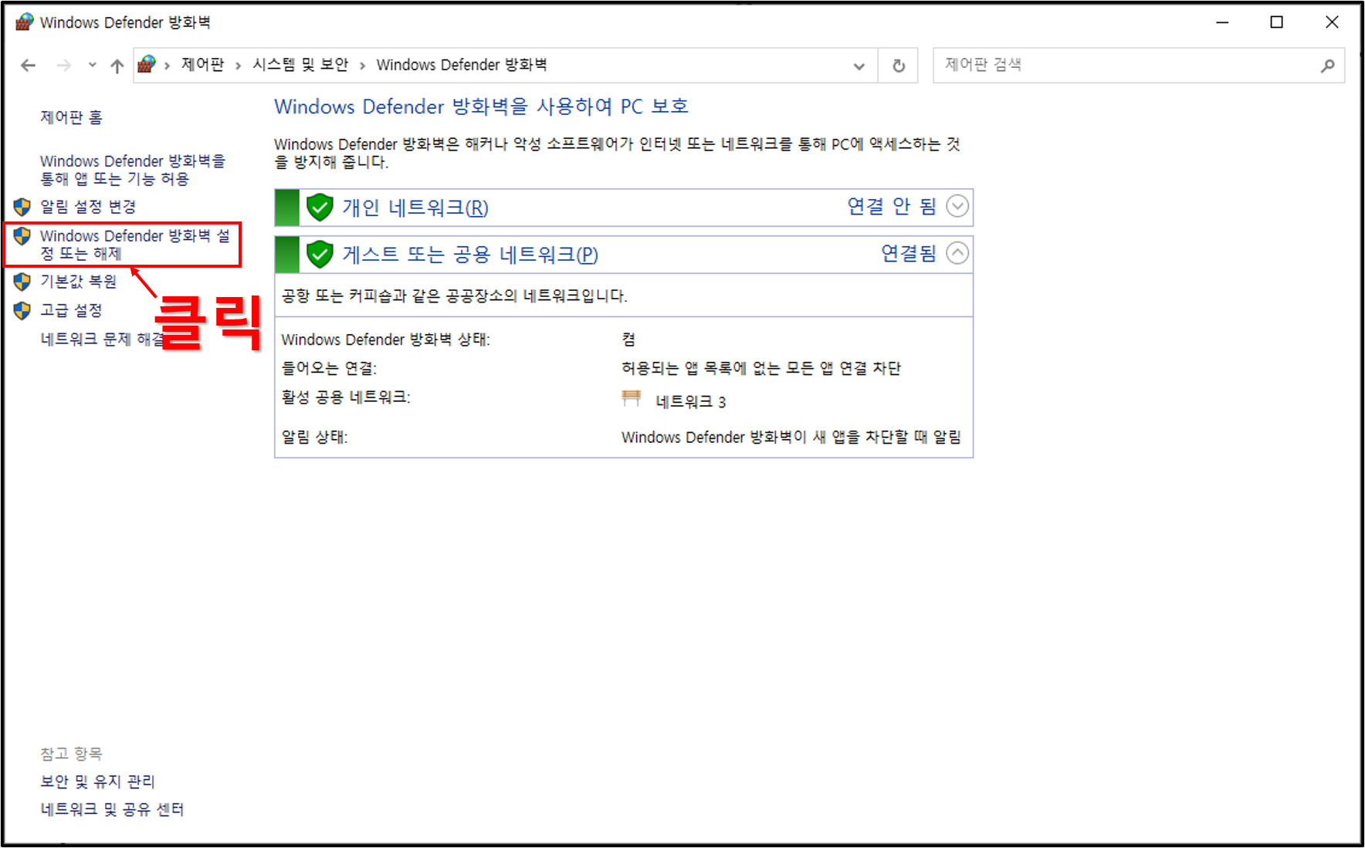Open 기본값 복원 link
The image size is (1365, 848).
pyautogui.click(x=78, y=282)
